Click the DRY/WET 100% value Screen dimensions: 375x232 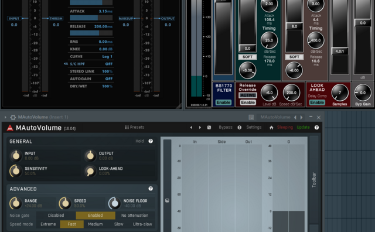point(107,86)
